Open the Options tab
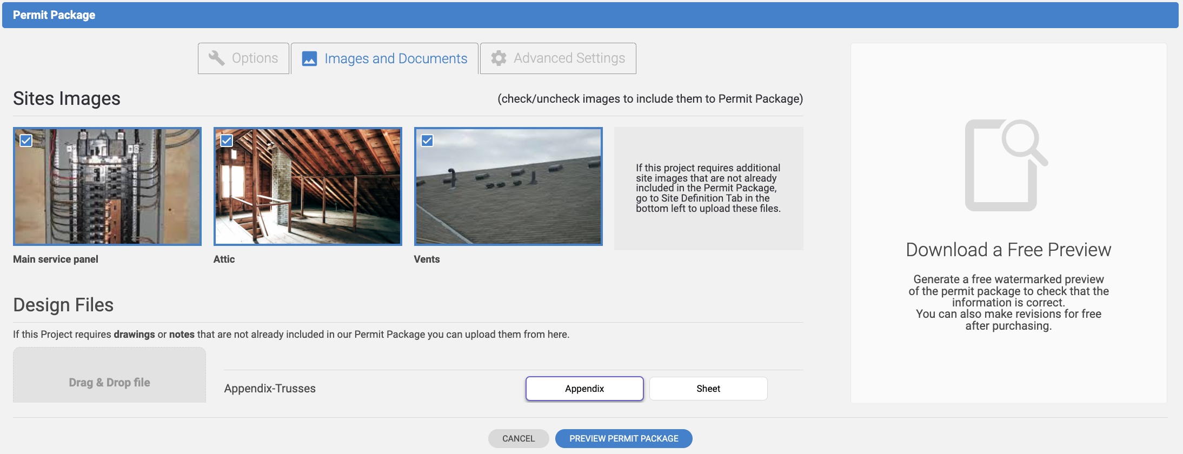 click(243, 58)
